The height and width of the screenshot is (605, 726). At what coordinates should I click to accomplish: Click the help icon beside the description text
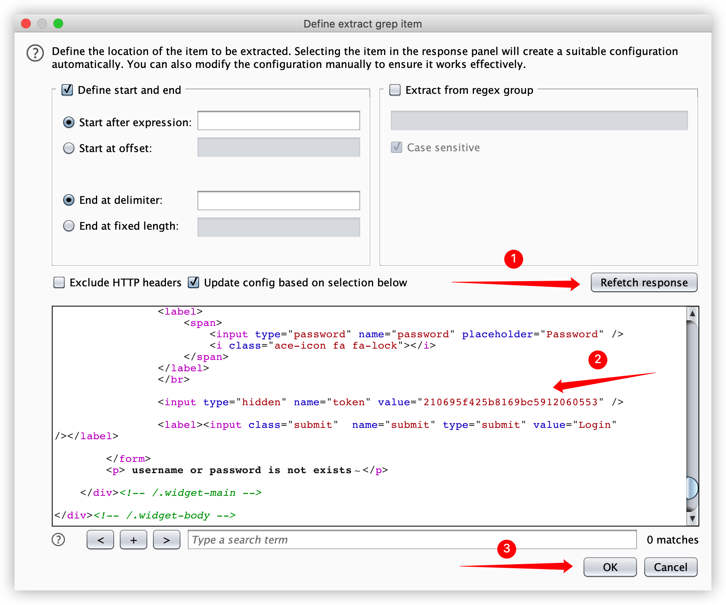pos(35,53)
